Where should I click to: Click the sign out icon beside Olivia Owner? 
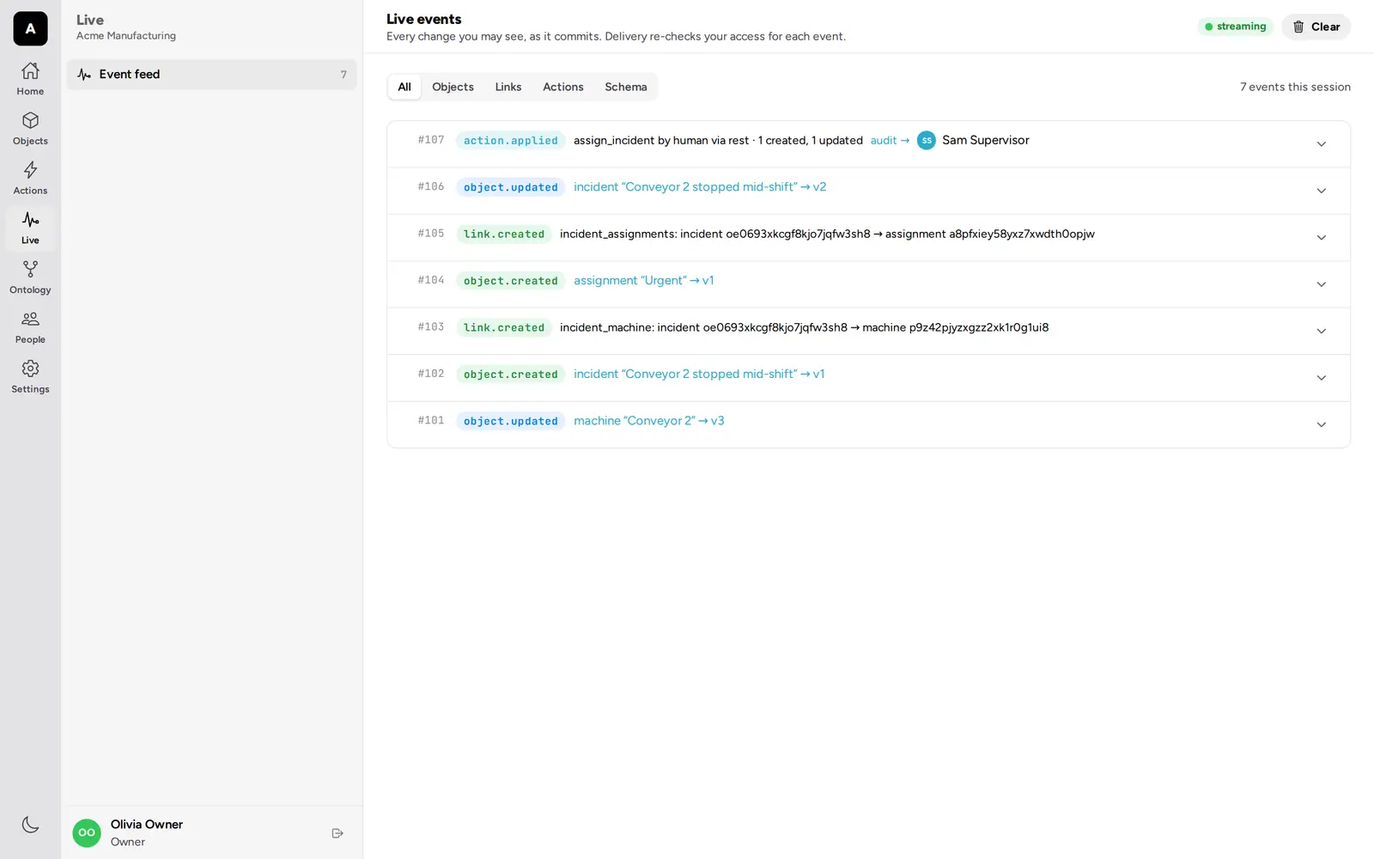tap(337, 833)
